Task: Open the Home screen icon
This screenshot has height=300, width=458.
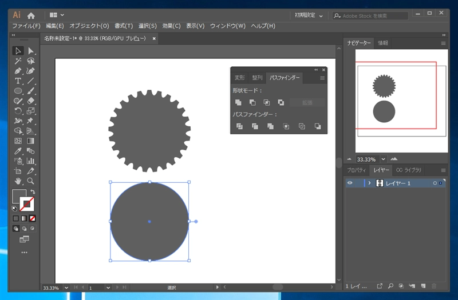Action: point(31,15)
